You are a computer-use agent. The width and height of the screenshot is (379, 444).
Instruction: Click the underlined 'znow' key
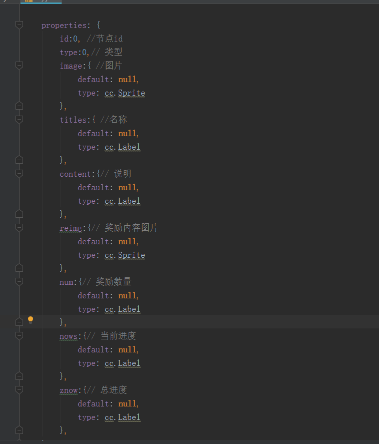(69, 390)
